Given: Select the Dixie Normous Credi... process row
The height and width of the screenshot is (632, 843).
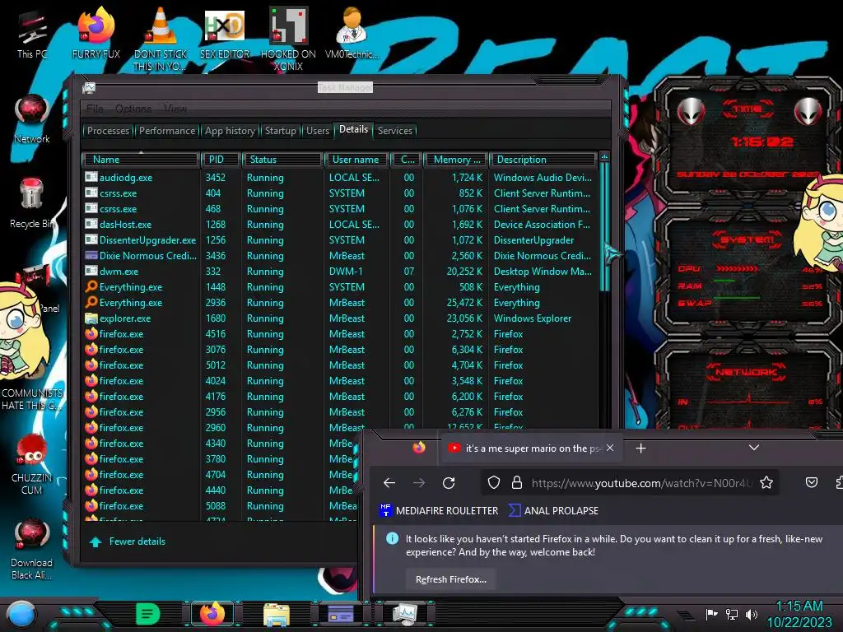Looking at the screenshot, I should [340, 255].
